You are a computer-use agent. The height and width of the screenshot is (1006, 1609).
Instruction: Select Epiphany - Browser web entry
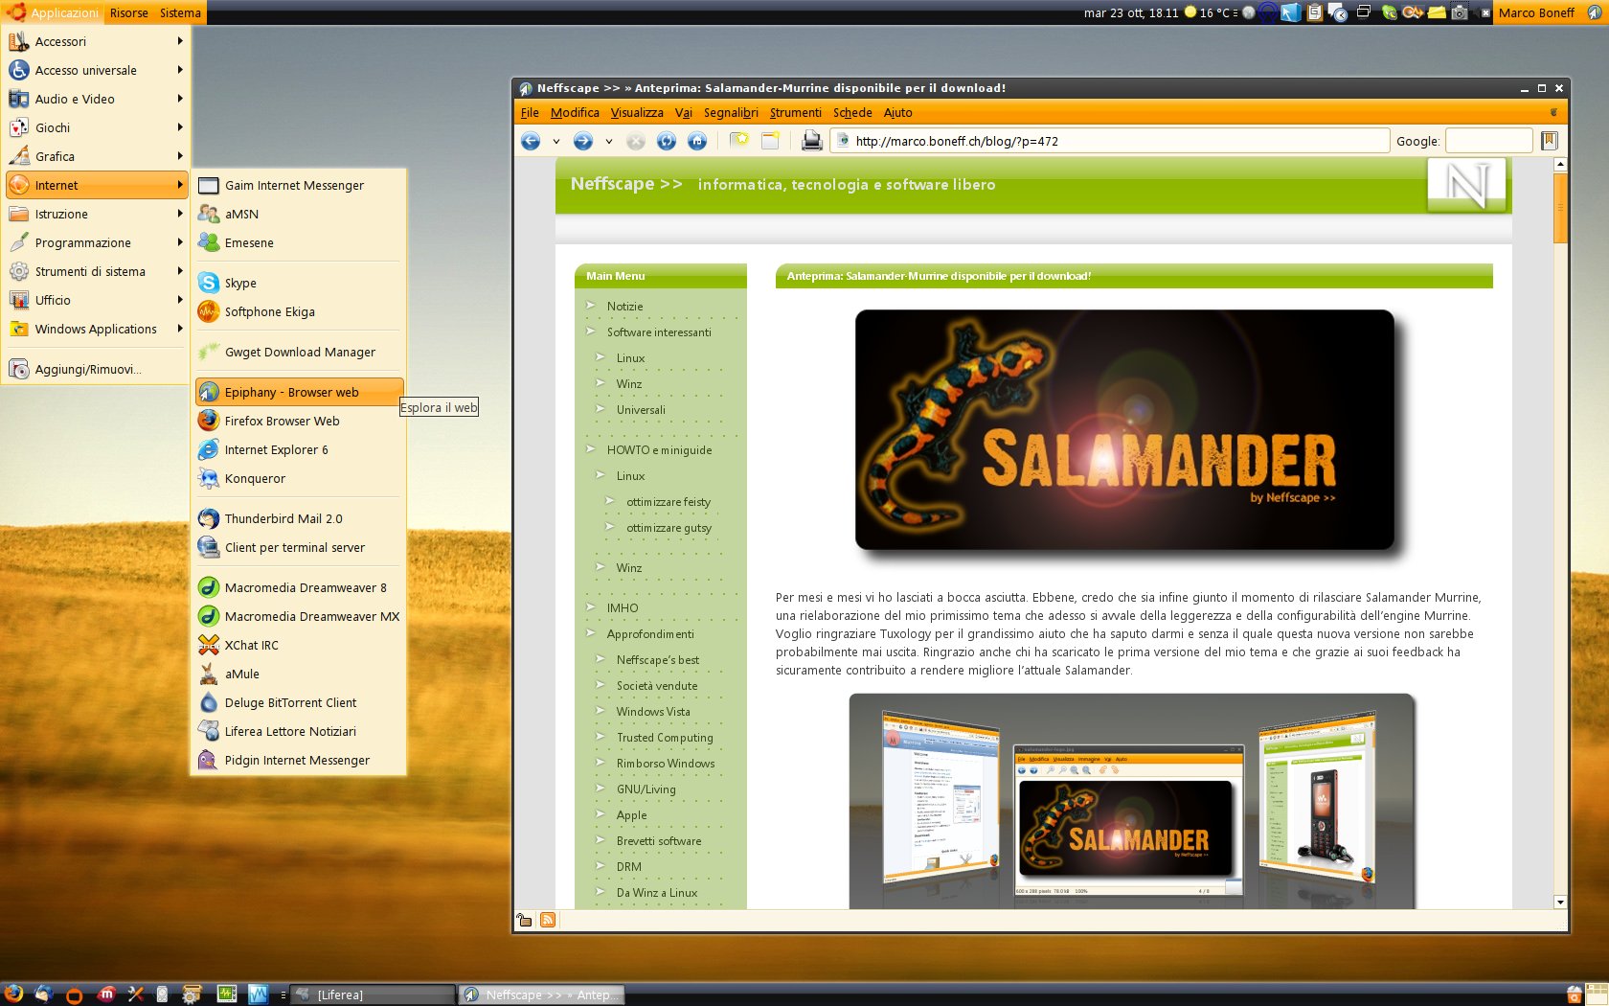pos(299,392)
